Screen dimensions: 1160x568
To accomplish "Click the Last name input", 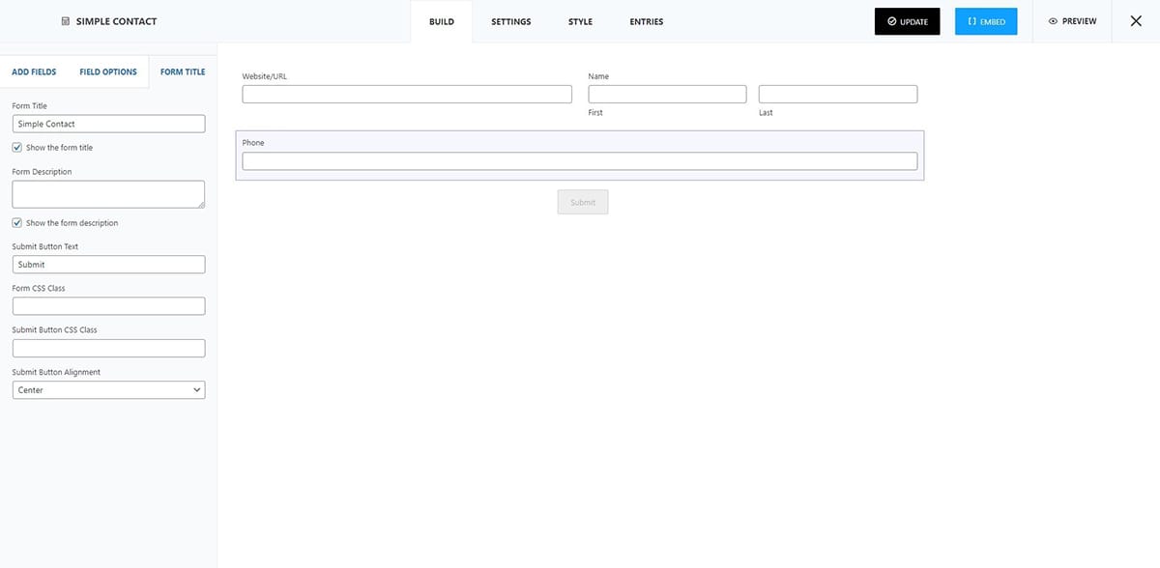I will click(x=838, y=94).
